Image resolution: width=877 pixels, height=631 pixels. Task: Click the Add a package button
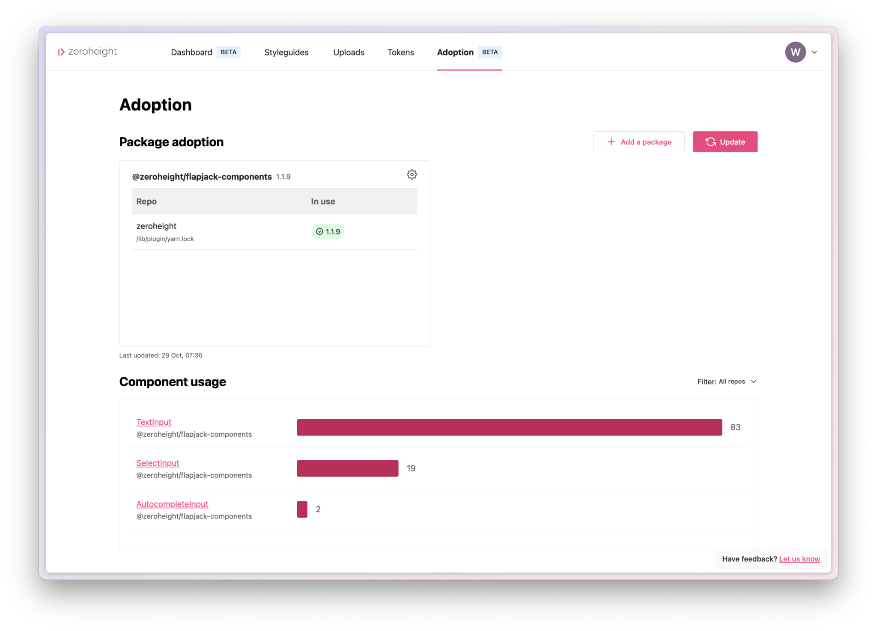(x=638, y=142)
